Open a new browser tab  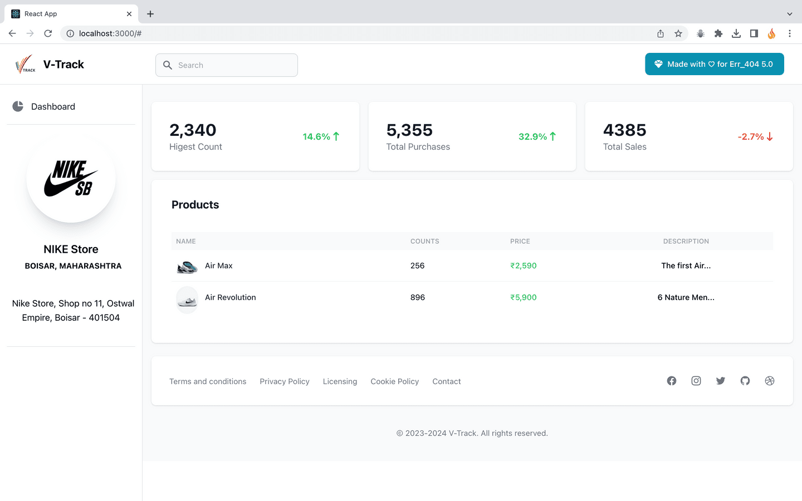[150, 14]
